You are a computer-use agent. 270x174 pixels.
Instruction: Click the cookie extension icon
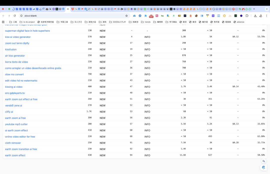pos(196,16)
